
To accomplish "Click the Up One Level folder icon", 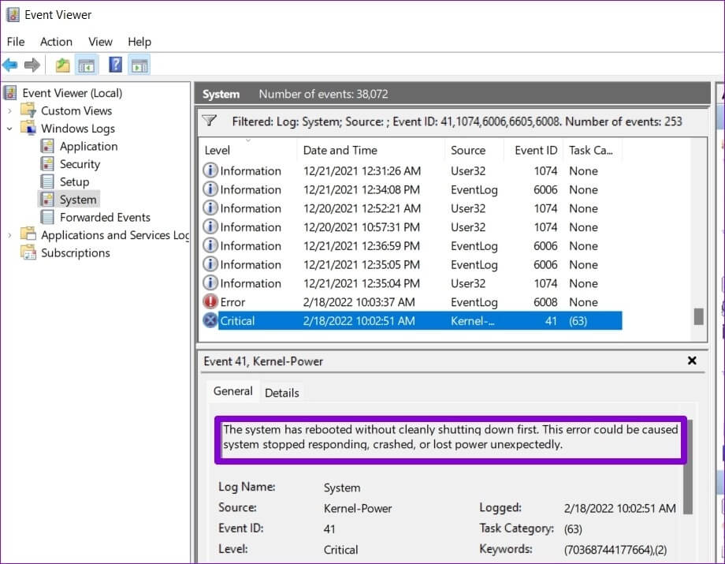I will pyautogui.click(x=62, y=65).
